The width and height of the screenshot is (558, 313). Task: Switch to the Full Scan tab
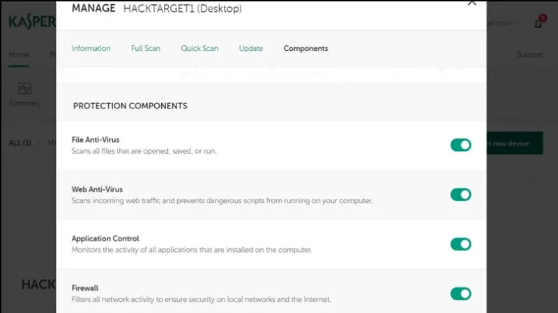[x=146, y=48]
